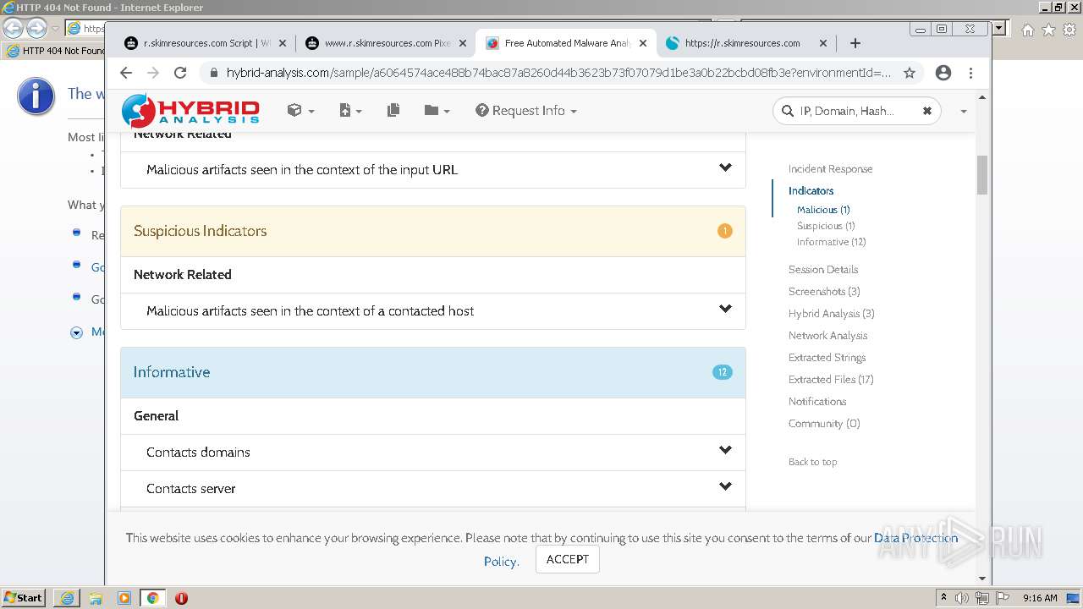
Task: Click IE Home icon in background window
Action: click(1027, 30)
